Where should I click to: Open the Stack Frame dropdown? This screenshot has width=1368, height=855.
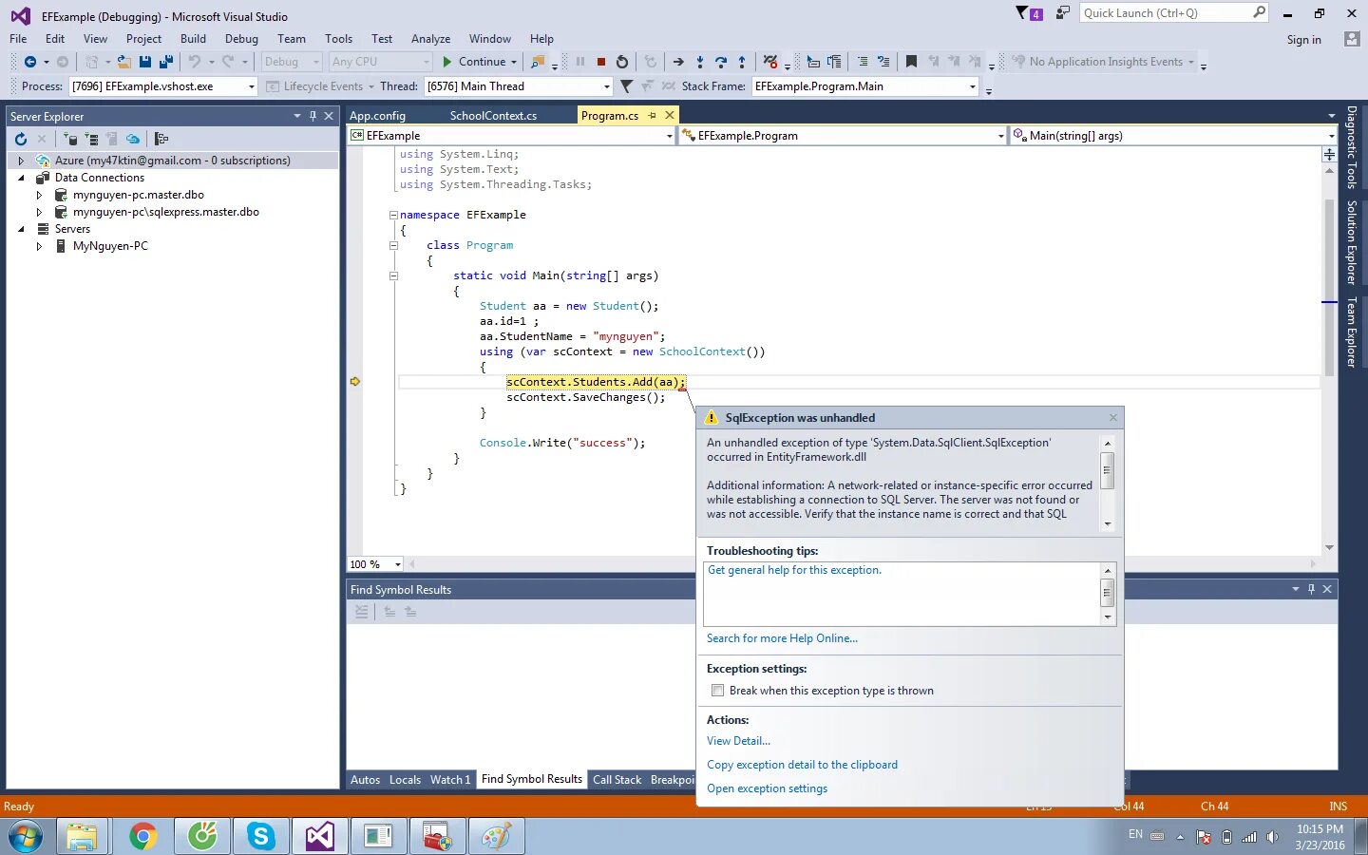pos(972,86)
